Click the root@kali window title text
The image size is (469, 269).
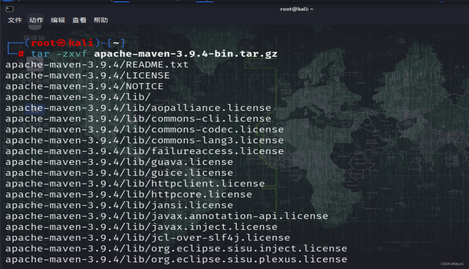click(297, 9)
